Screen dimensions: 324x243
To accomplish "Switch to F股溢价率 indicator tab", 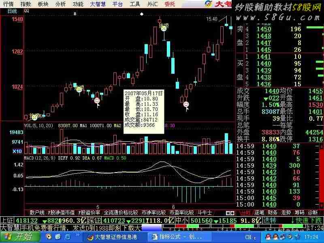I will tap(89, 212).
